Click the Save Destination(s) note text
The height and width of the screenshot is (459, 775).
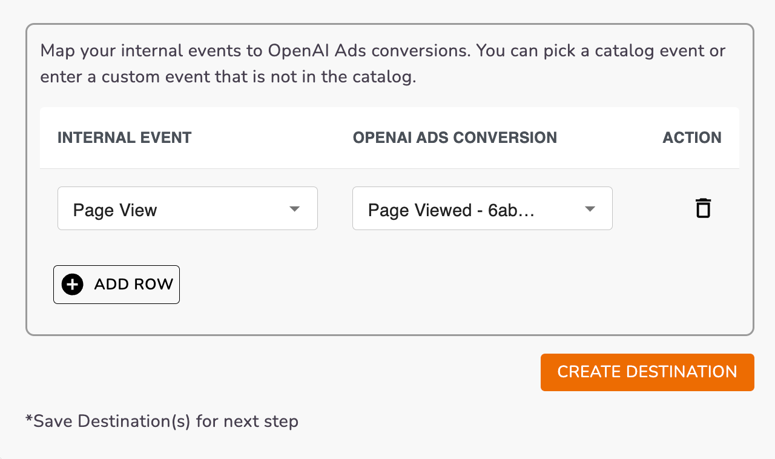[162, 421]
